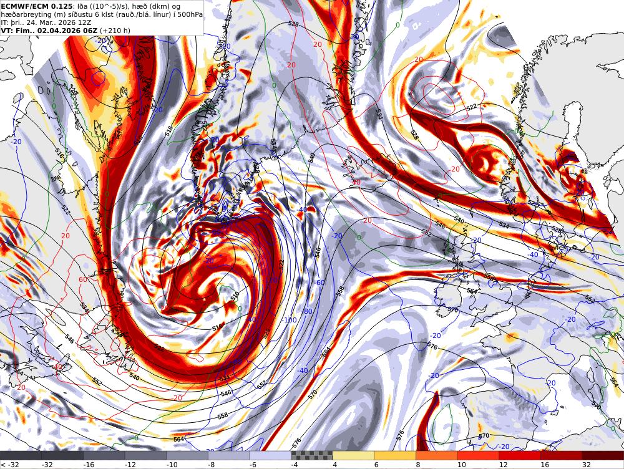Click the blue '-100' height change label
624x469 pixels.
pos(290,320)
